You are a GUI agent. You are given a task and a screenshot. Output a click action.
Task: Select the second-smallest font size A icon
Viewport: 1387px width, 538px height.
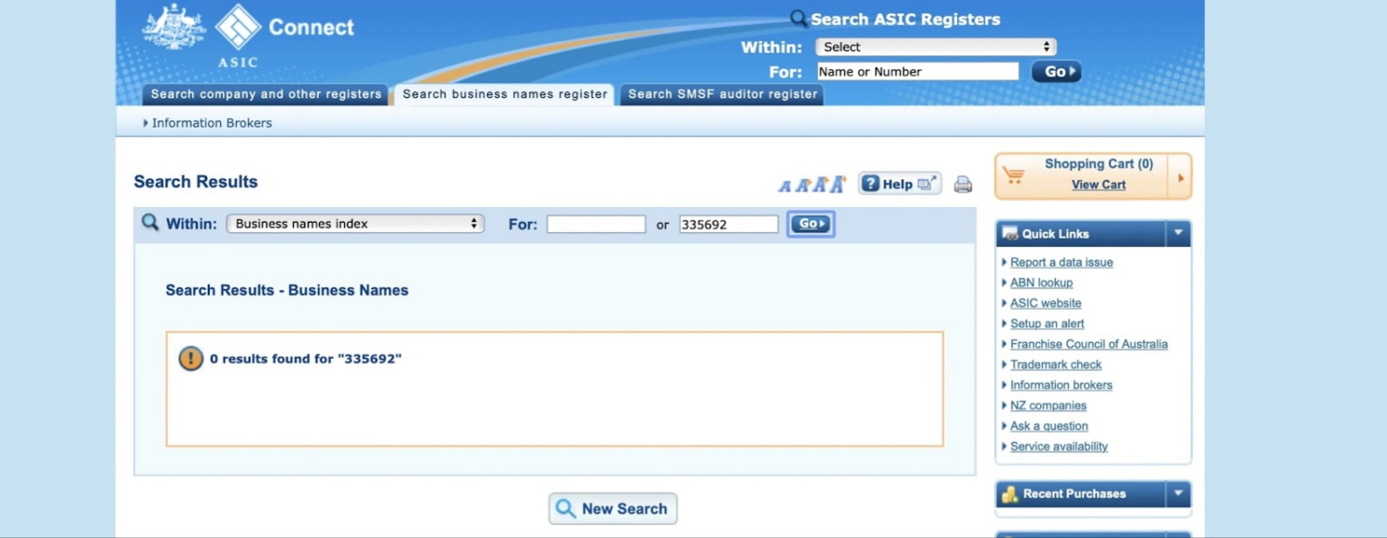point(803,185)
